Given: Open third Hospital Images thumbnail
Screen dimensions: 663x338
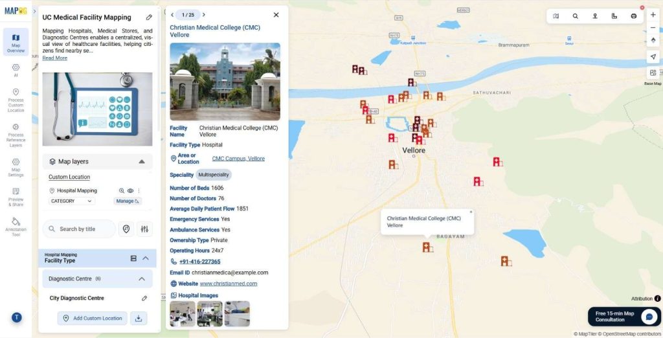Looking at the screenshot, I should tap(237, 313).
